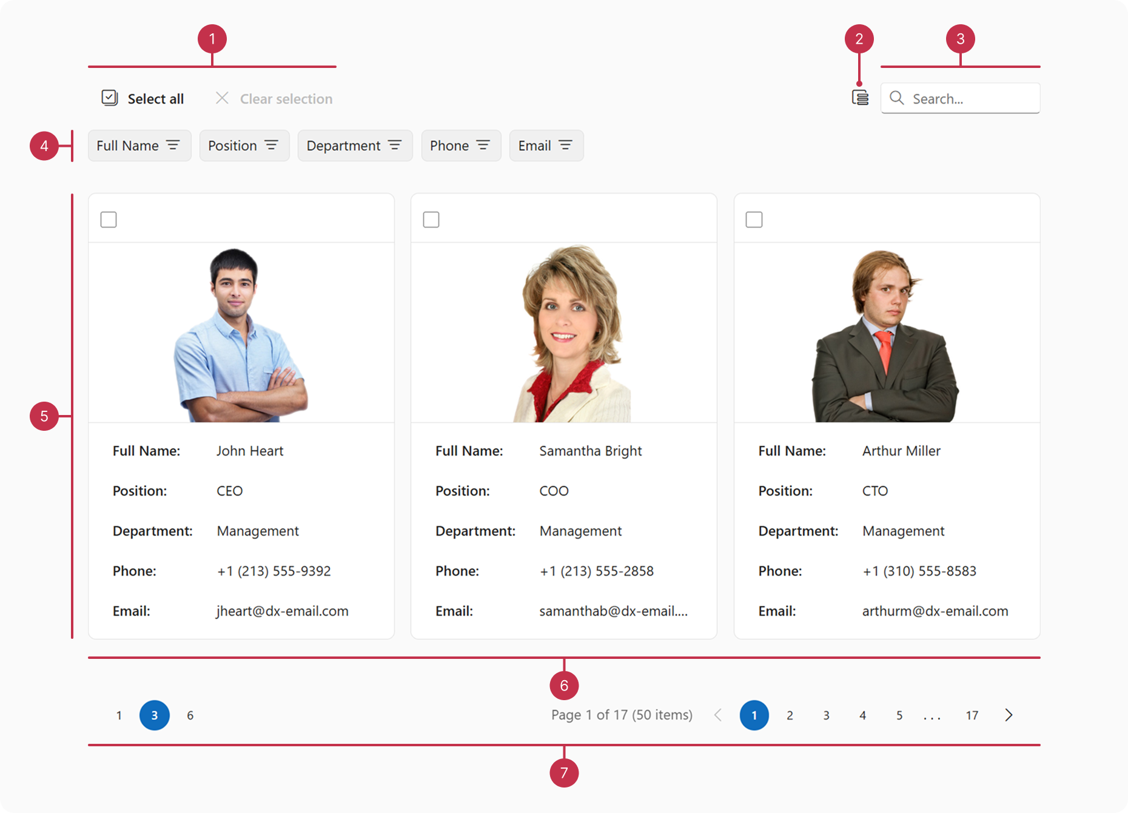Click the next page arrow
The width and height of the screenshot is (1128, 813).
(1009, 715)
